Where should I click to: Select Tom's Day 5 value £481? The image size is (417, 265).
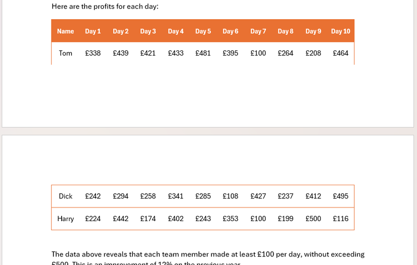[x=203, y=53]
